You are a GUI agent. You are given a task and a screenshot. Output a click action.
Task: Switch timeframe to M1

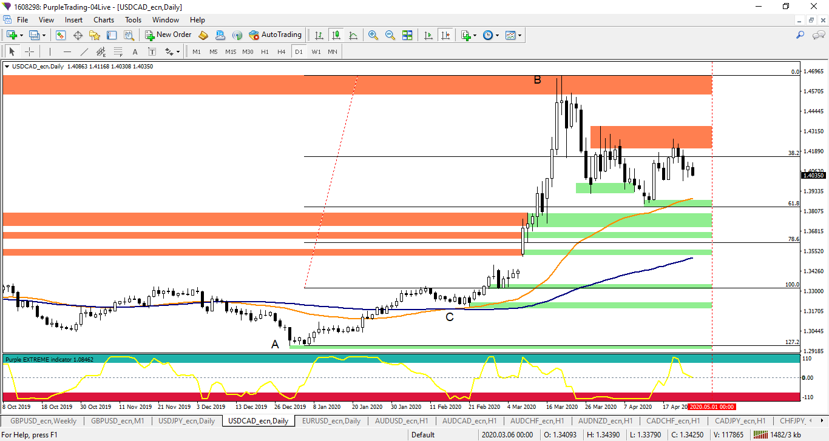196,51
